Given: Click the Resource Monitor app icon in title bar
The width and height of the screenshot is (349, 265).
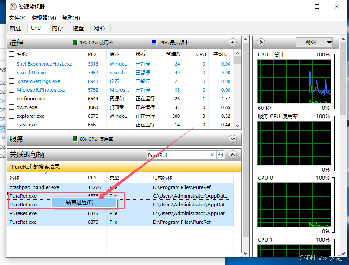Looking at the screenshot, I should (x=13, y=7).
